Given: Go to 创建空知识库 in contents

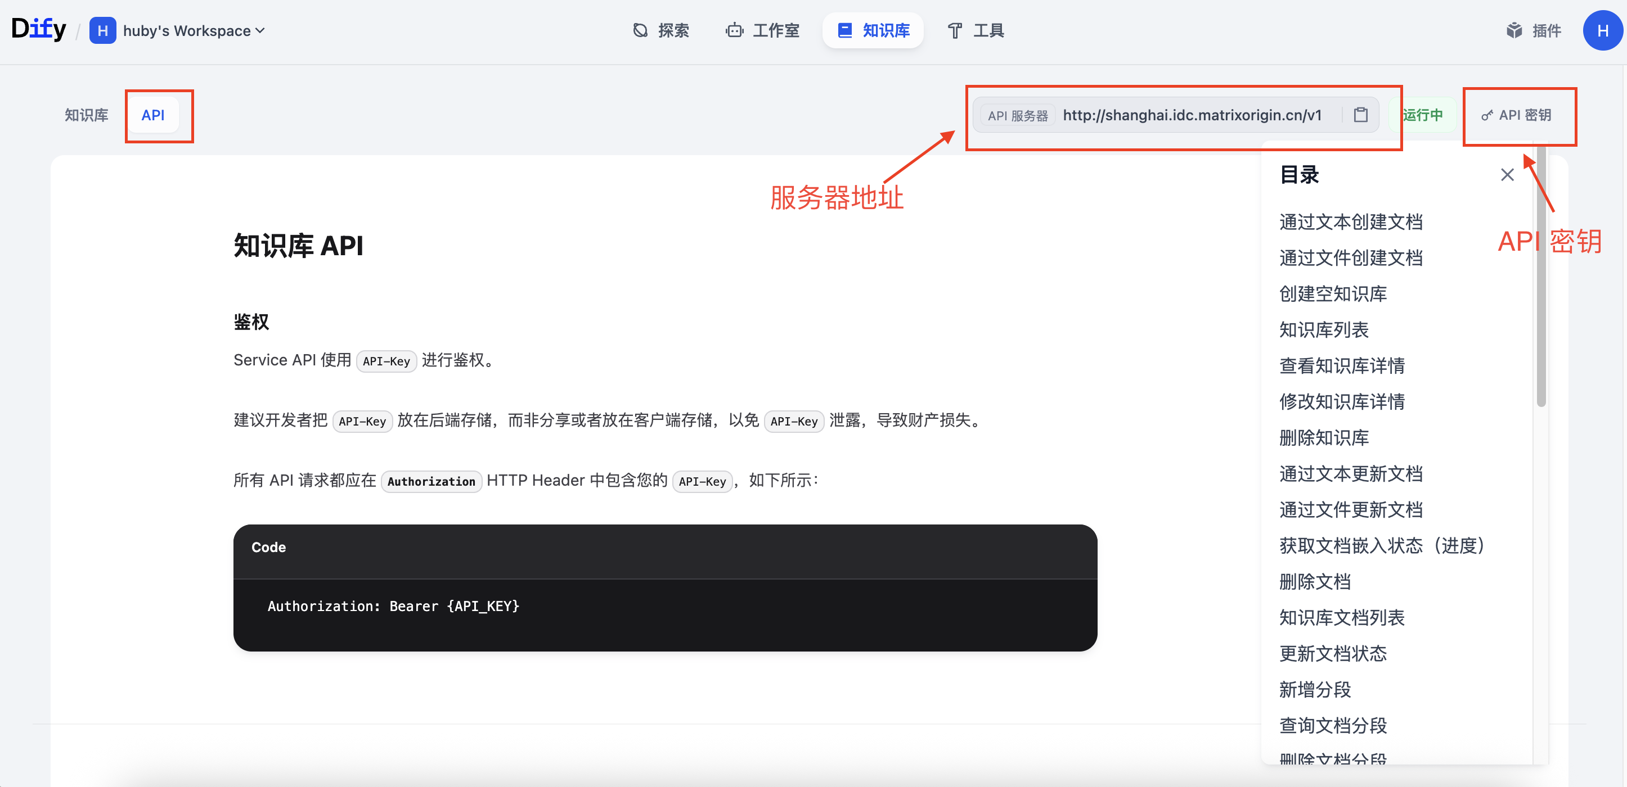Looking at the screenshot, I should coord(1333,294).
